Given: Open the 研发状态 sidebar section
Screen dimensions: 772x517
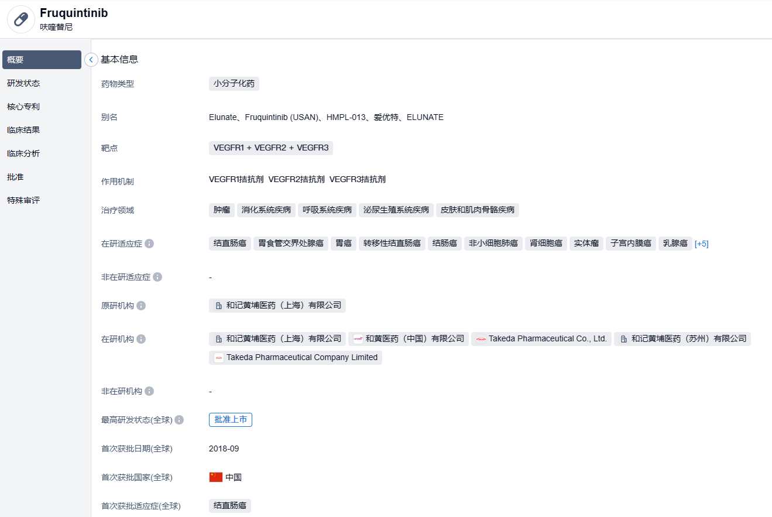Looking at the screenshot, I should pos(23,83).
